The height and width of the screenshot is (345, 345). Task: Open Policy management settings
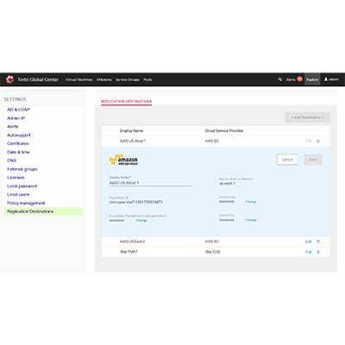26,203
